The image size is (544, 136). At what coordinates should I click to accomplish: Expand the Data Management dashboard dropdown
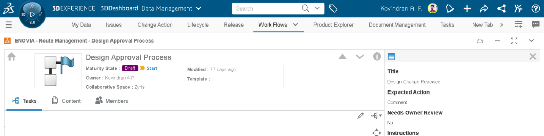click(199, 8)
